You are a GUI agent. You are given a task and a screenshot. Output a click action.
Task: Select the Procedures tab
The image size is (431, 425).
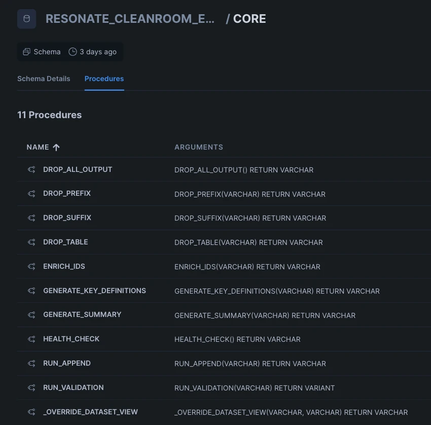(104, 79)
